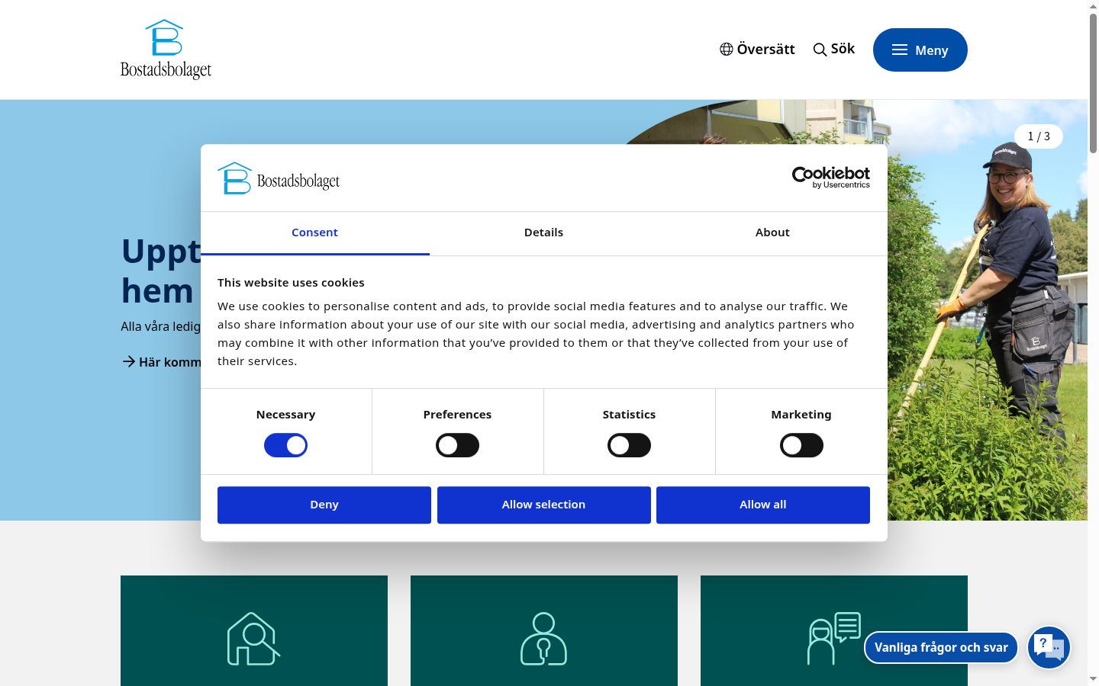Click the person with speech bubble icon card
This screenshot has width=1099, height=686.
[834, 639]
